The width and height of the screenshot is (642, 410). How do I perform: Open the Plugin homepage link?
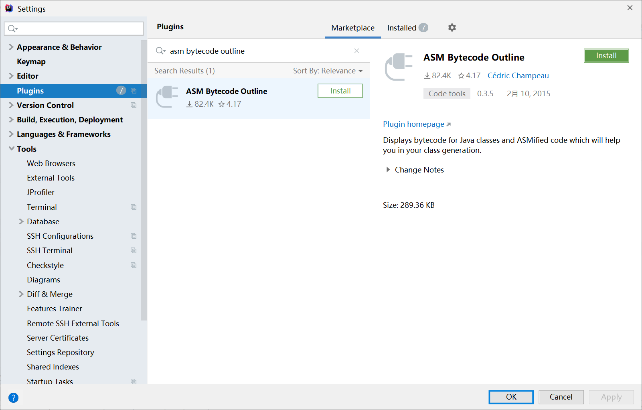pos(417,124)
